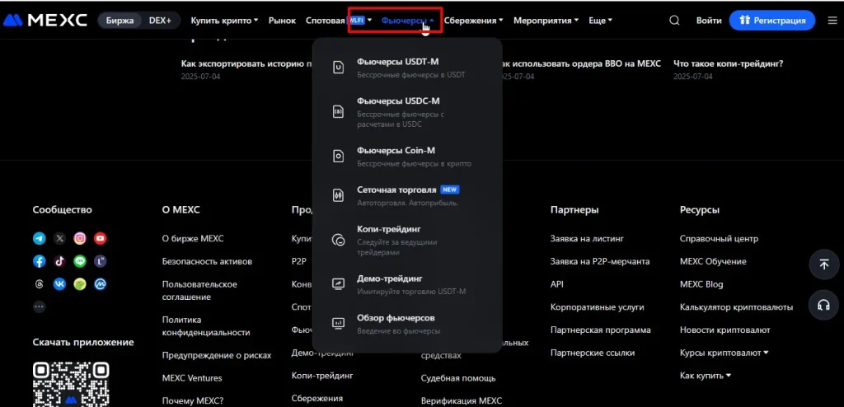Click the scroll-to-top arrow button
The height and width of the screenshot is (407, 844).
pos(823,264)
